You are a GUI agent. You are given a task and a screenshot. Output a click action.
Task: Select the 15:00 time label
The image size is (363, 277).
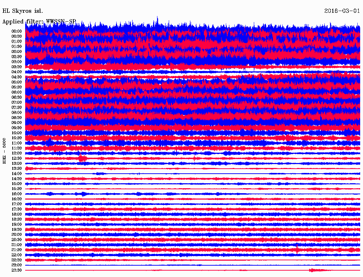pyautogui.click(x=17, y=184)
